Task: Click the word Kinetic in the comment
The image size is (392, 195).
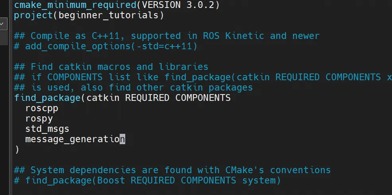Action: click(245, 36)
